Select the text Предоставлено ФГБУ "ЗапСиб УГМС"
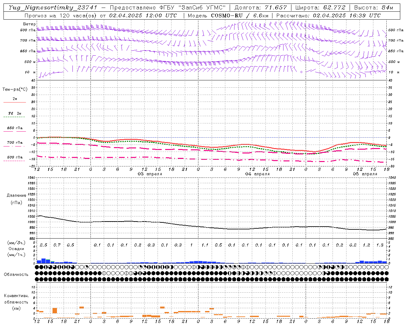Screen dimensions: 405x324 (168, 8)
